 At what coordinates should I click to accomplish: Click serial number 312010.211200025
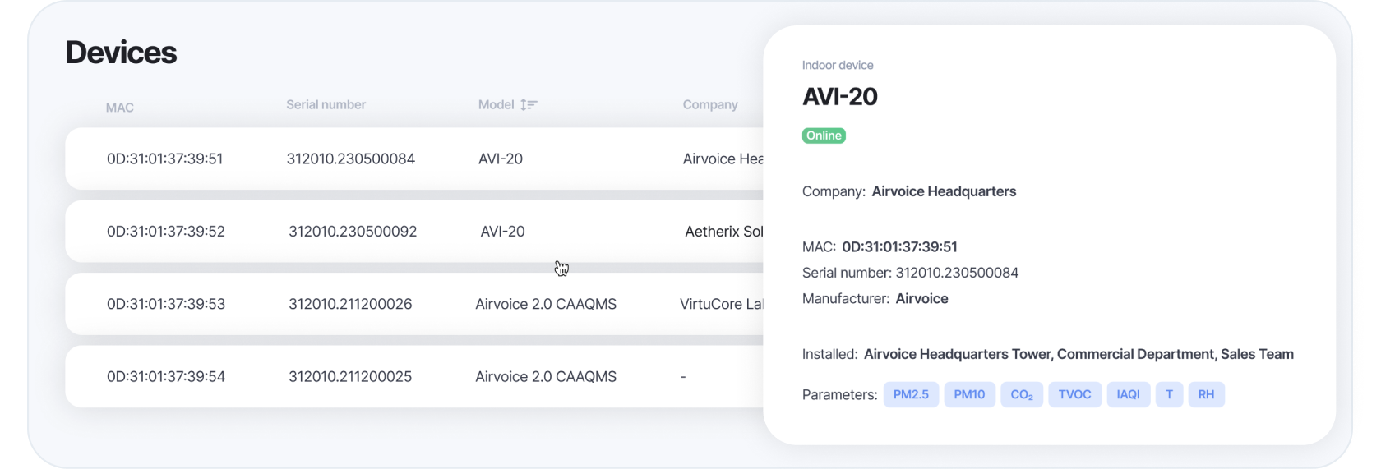click(350, 377)
